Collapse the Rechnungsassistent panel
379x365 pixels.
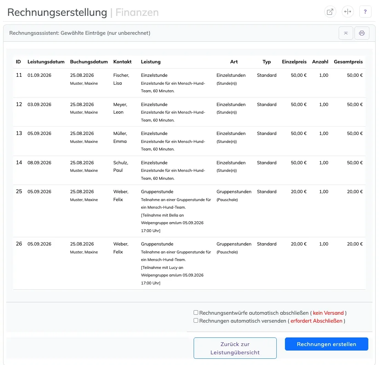click(x=346, y=33)
